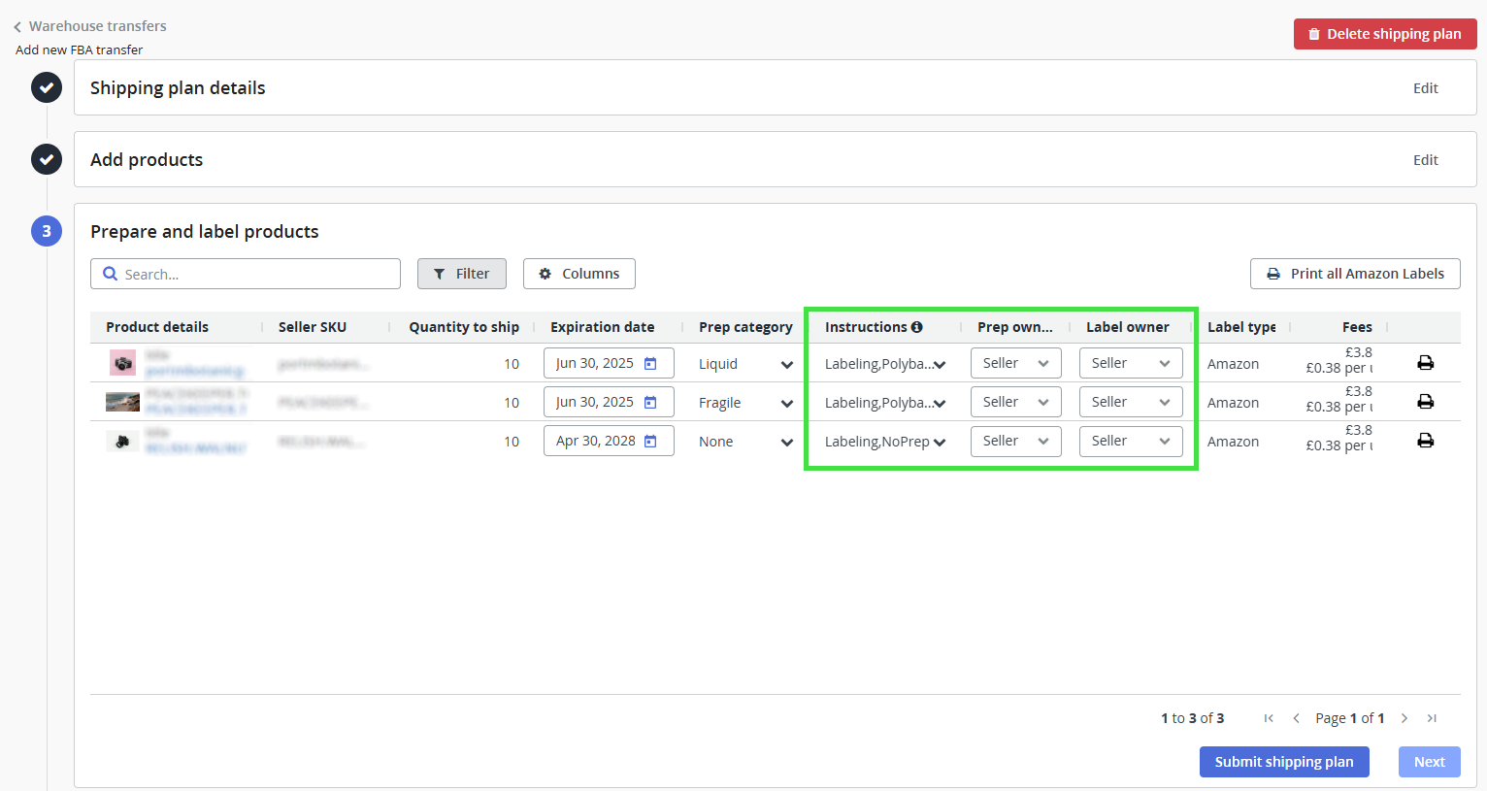Viewport: 1487px width, 791px height.
Task: Go to the last page using the pagination icon
Action: tap(1432, 718)
